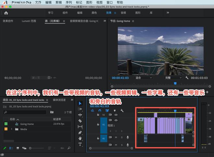The height and width of the screenshot is (157, 214).
Task: Open the program monitor zoom-fit dropdown
Action: pyautogui.click(x=143, y=78)
